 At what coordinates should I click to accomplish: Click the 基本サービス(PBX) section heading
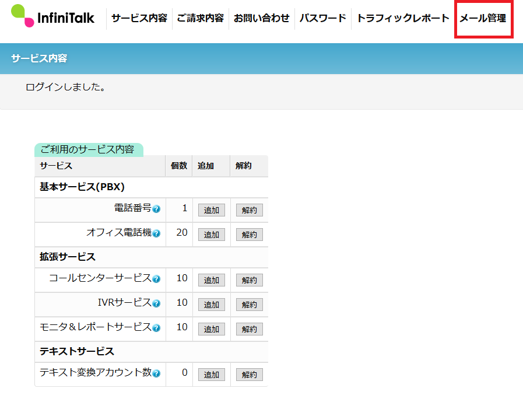tap(82, 187)
